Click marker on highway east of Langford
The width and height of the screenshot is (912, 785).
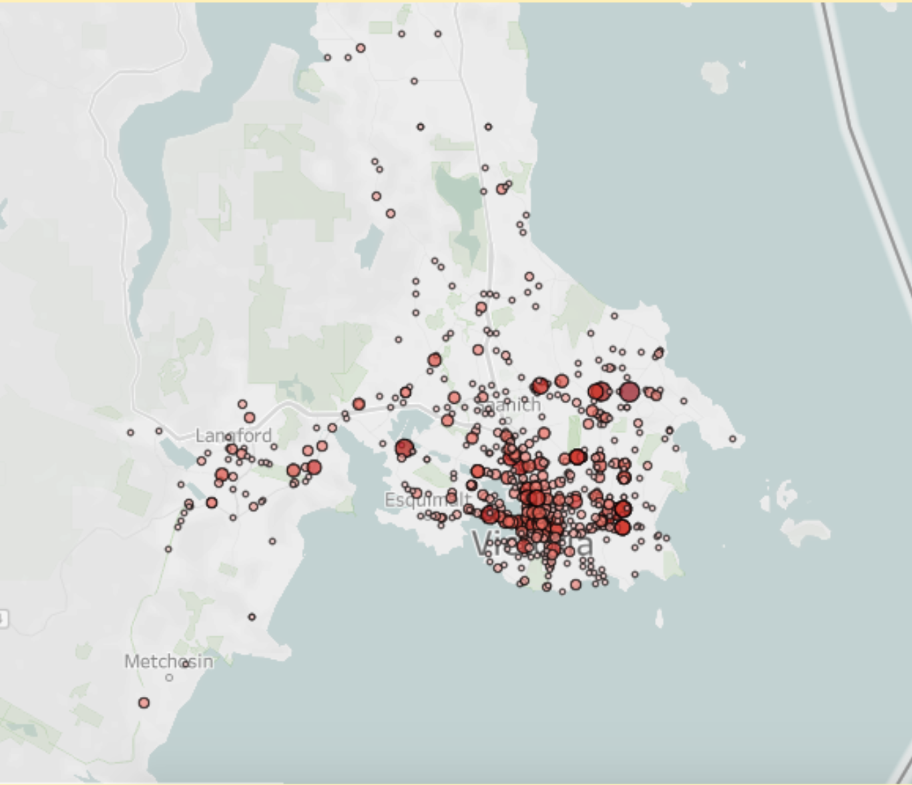tap(359, 404)
